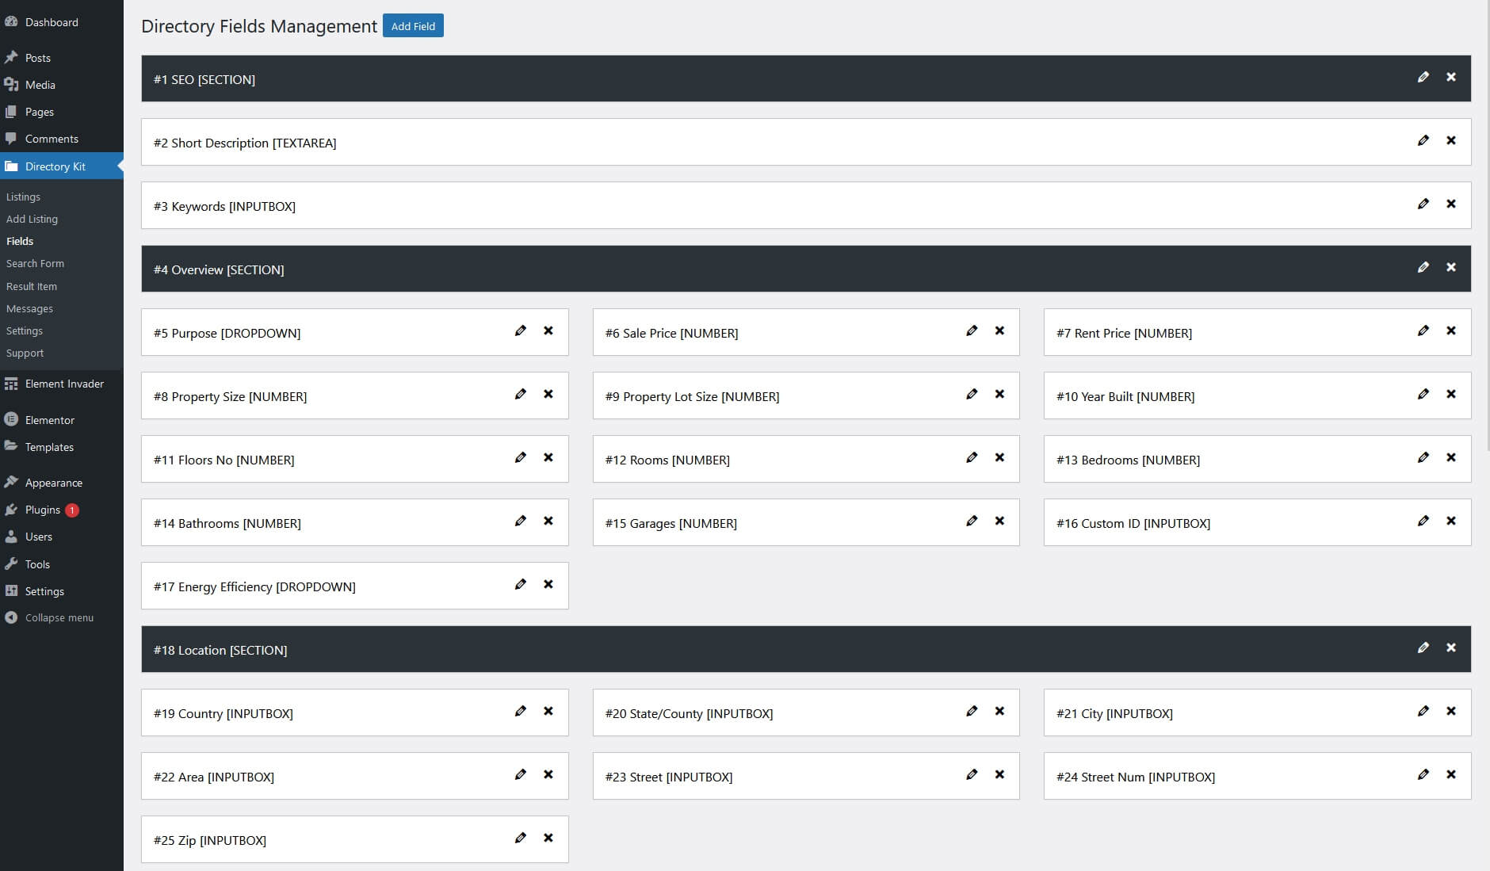
Task: Edit the SEO section
Action: [x=1424, y=77]
